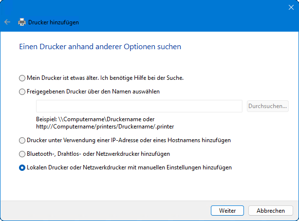299x221 pixels.
Task: Click the label text 'Freigegebenen Drucker über den Namen auswählen'
Action: 93,92
